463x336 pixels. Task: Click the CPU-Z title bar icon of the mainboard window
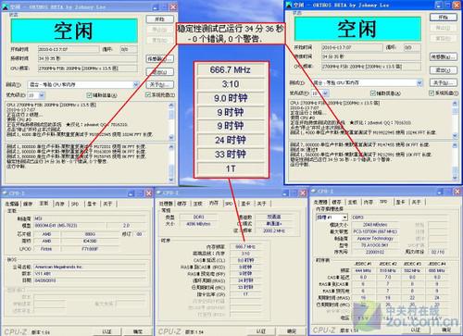[x=5, y=193]
